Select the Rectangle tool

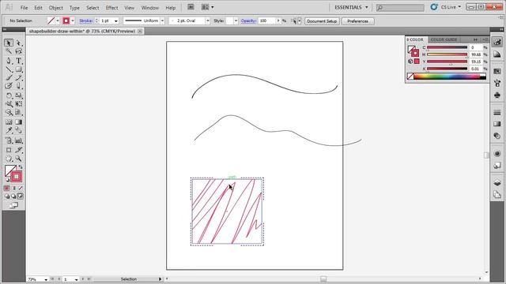(19, 69)
